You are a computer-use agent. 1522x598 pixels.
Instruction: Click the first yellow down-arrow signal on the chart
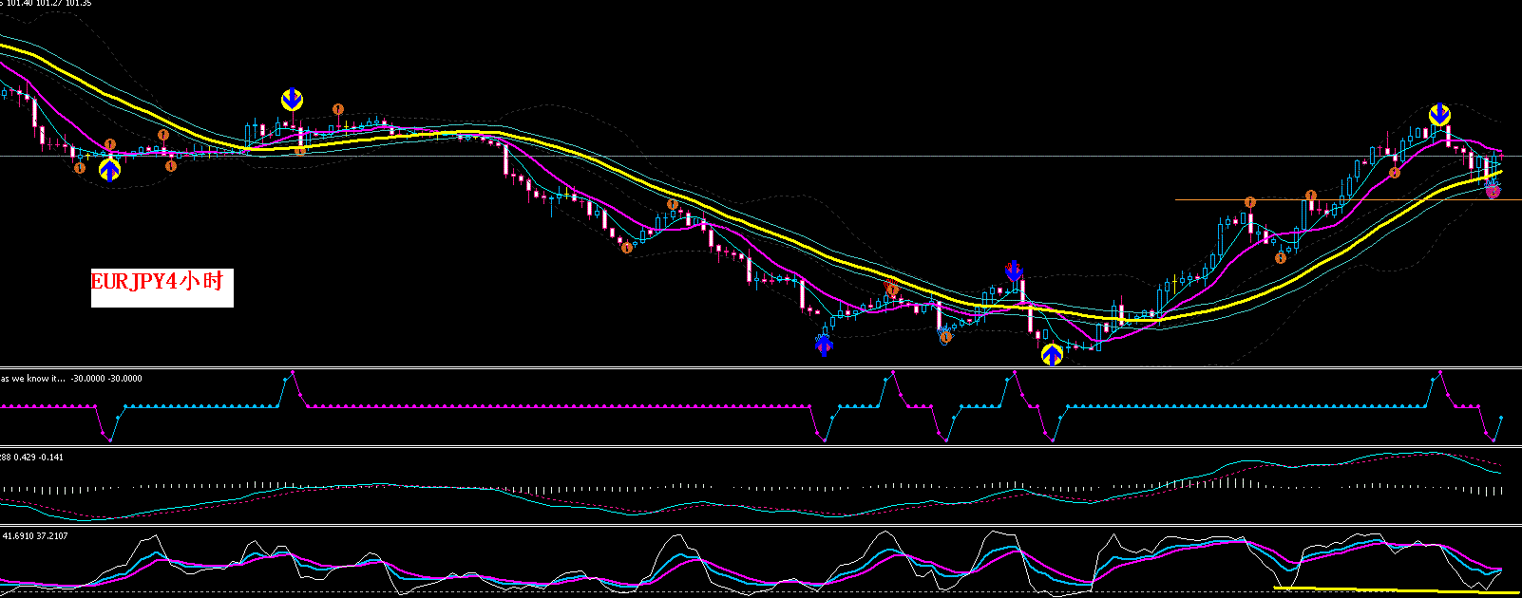(x=293, y=100)
